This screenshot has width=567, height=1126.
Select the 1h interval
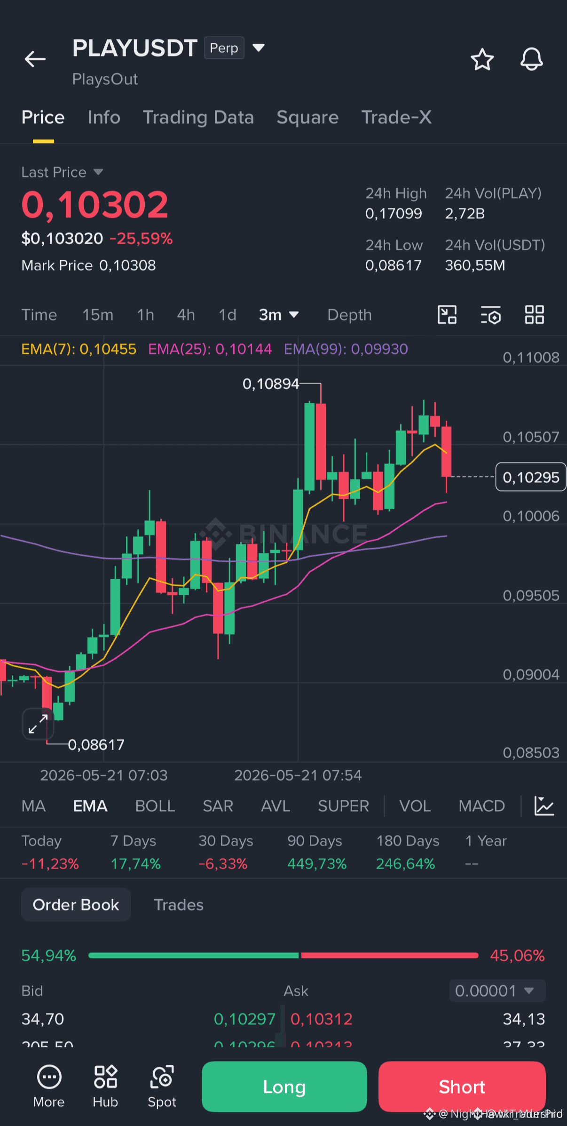click(146, 315)
